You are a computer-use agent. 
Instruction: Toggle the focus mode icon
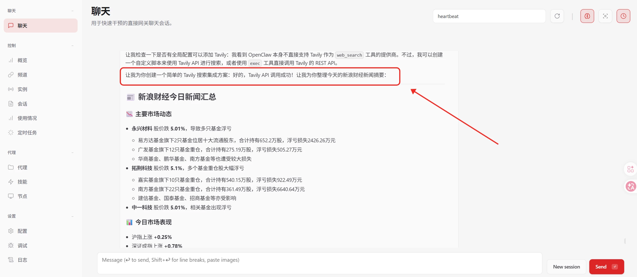click(x=605, y=16)
